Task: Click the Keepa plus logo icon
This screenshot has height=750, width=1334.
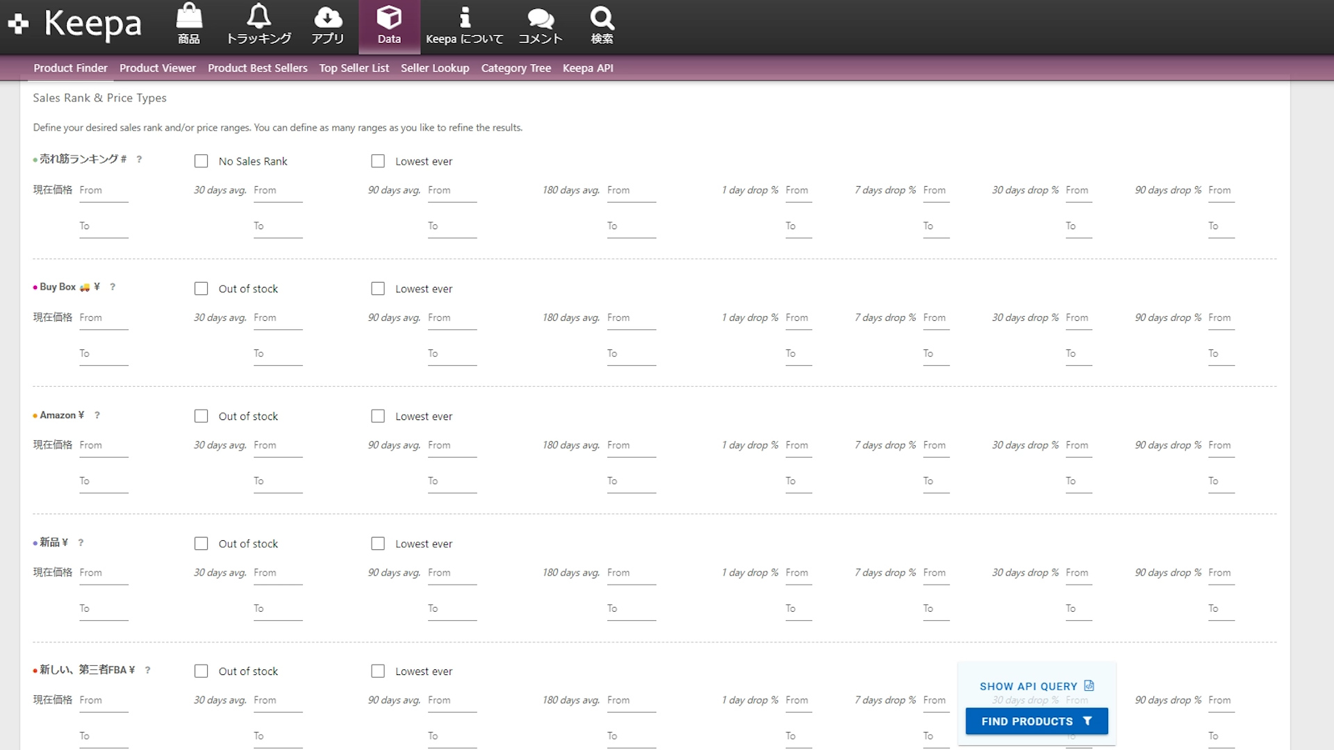Action: pos(18,24)
